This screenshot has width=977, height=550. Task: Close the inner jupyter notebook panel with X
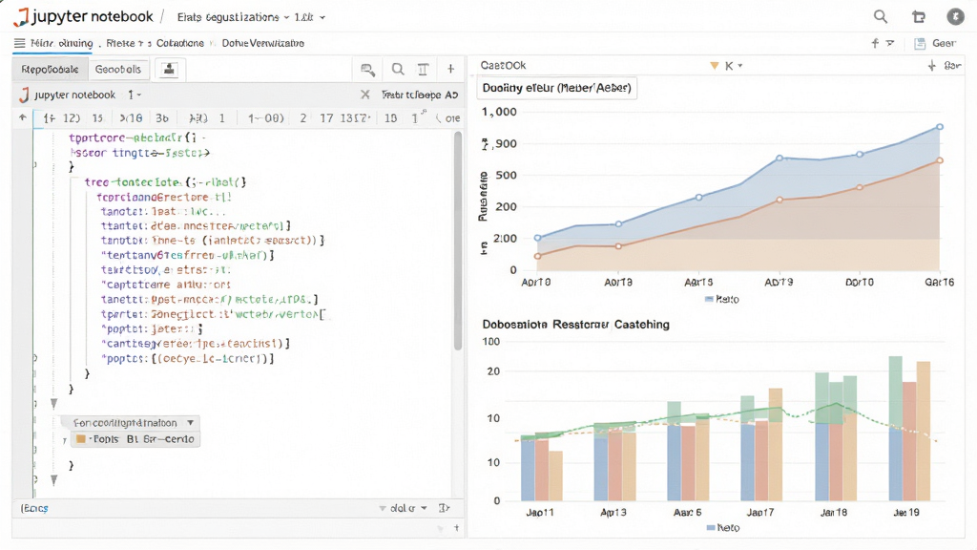pos(365,95)
